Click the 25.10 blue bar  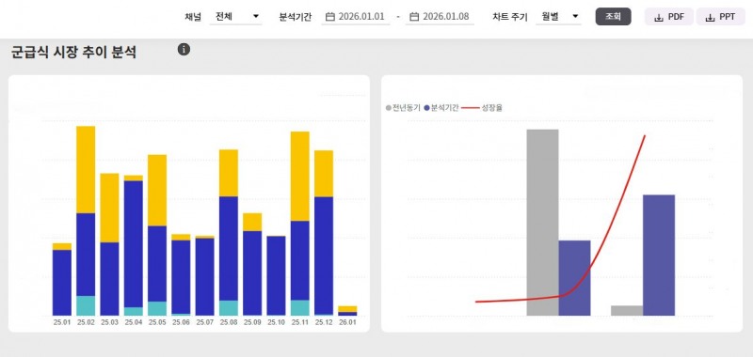(x=276, y=275)
